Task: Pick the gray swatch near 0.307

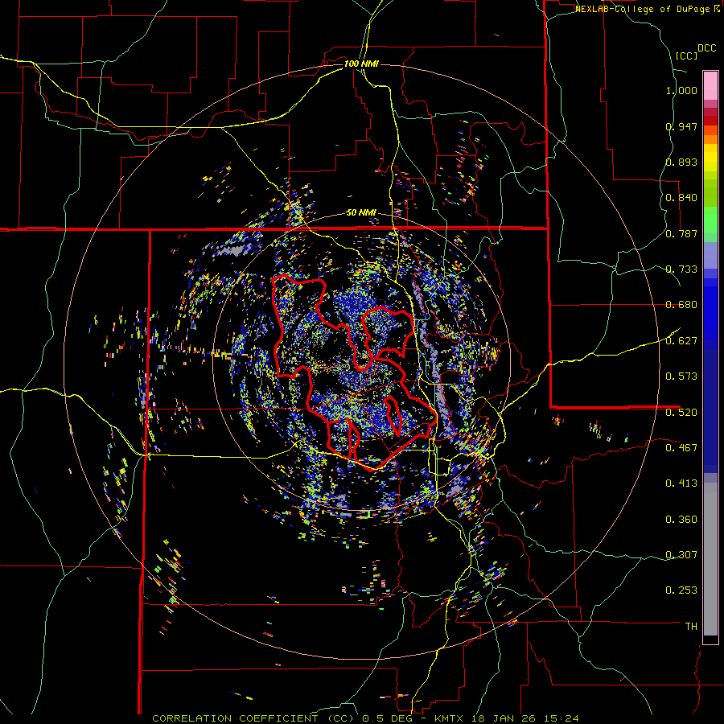Action: [x=710, y=559]
